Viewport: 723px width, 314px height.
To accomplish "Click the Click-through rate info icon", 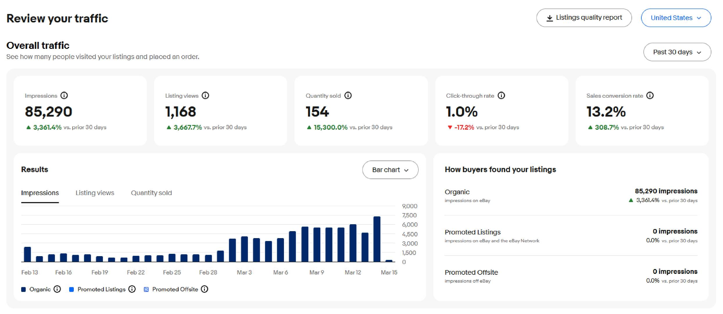I will point(501,96).
